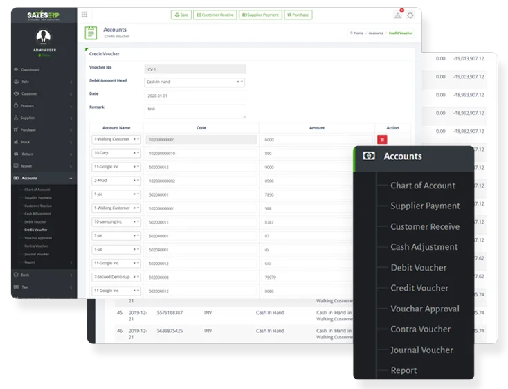Open the 10-Gary account name dropdown

(x=116, y=153)
